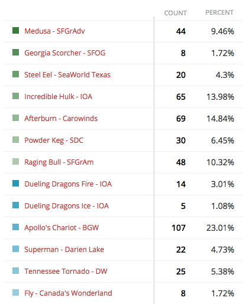Select Steel Eel - SeaWorld Texas entry
Screen dimensions: 243x304
67,75
